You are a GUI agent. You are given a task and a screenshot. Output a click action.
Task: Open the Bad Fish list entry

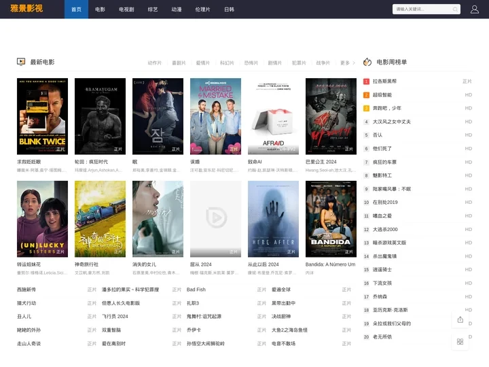[x=196, y=290]
